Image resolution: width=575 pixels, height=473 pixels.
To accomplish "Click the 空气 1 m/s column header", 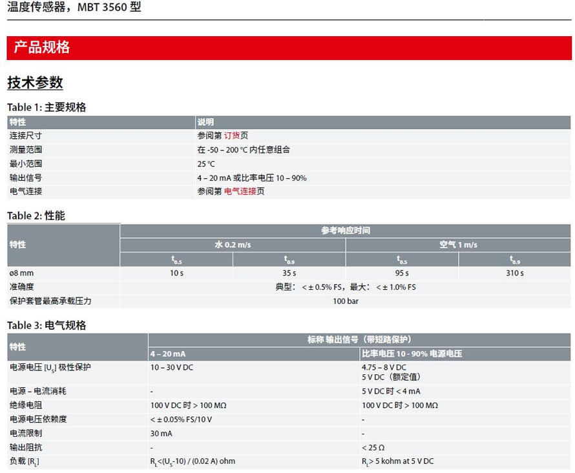I will pos(458,245).
